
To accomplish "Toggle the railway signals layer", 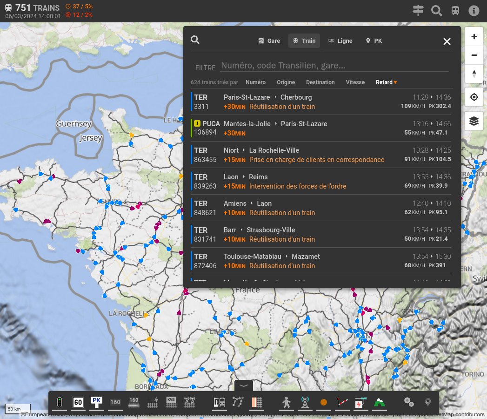I will coord(60,402).
